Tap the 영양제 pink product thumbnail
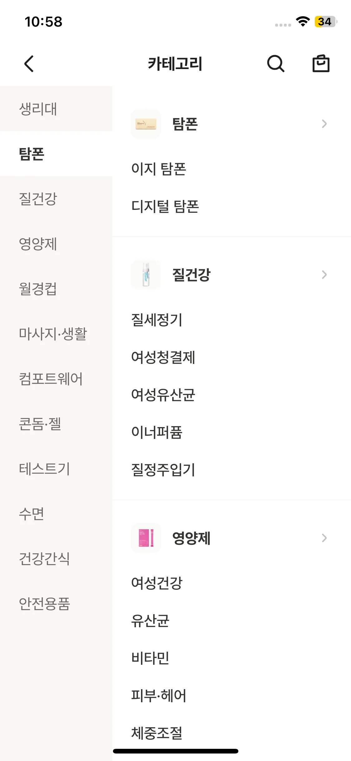This screenshot has height=761, width=351. click(146, 538)
